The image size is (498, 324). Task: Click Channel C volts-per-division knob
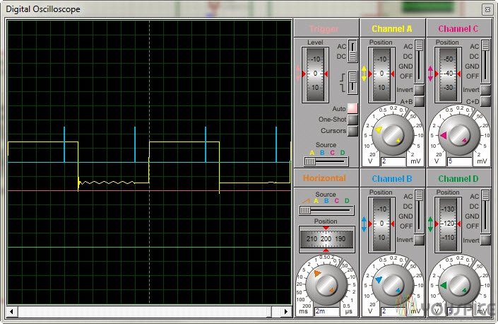[459, 135]
